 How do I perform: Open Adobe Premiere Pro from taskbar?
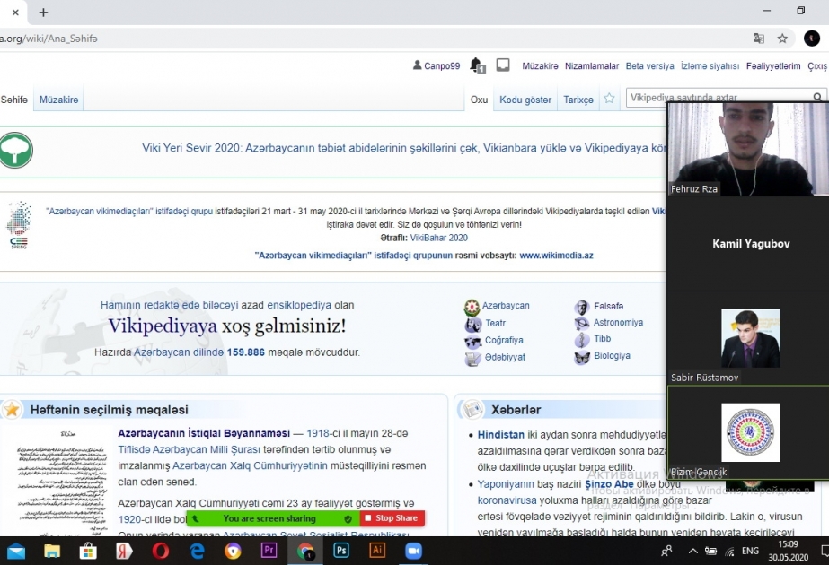269,551
